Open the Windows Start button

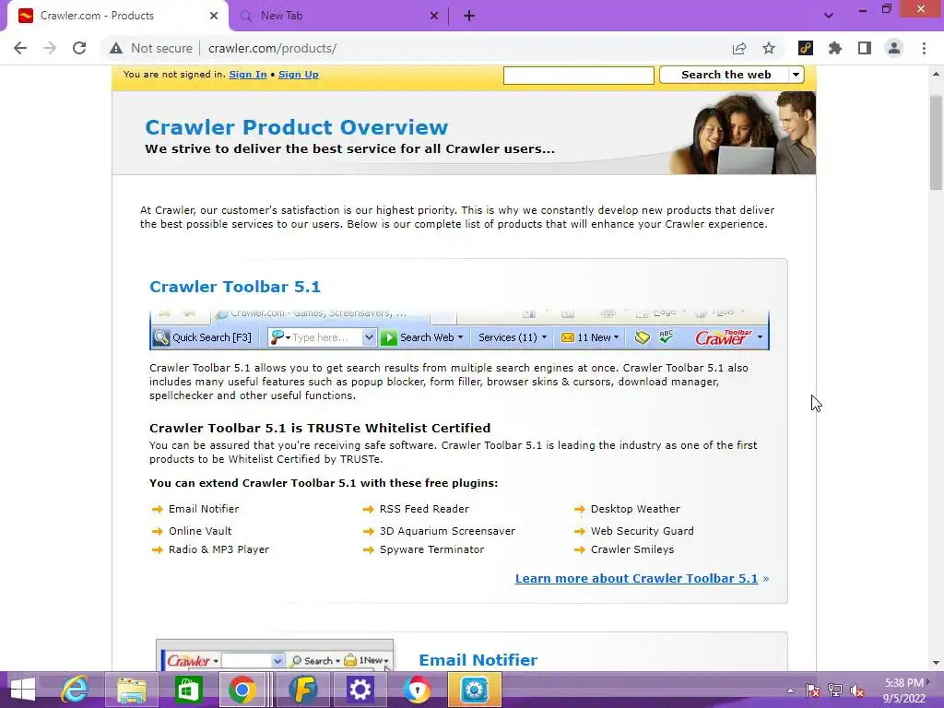[22, 690]
